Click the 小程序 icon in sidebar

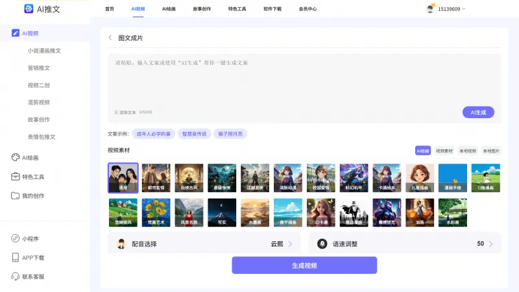click(x=15, y=238)
